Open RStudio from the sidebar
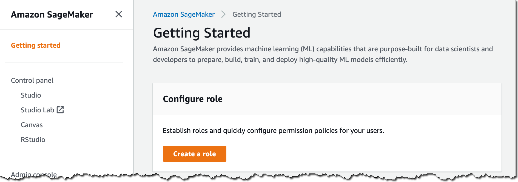The width and height of the screenshot is (518, 182). point(33,140)
